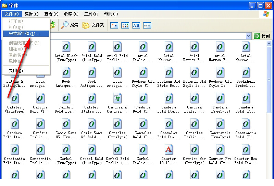The width and height of the screenshot is (274, 186).
Task: Select the Candara (TrueType) font icon
Action: tap(220, 98)
